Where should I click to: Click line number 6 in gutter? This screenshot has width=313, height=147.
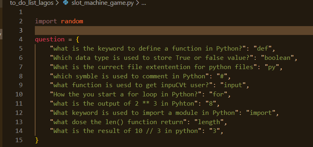coord(21,58)
